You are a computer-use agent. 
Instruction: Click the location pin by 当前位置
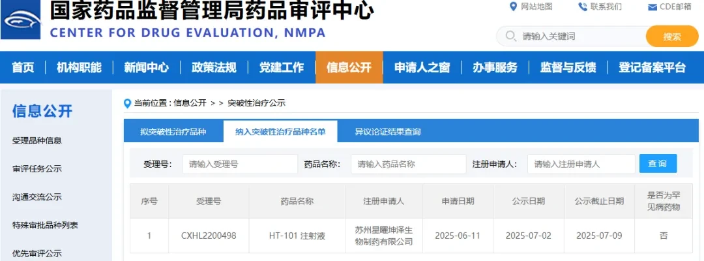click(128, 104)
